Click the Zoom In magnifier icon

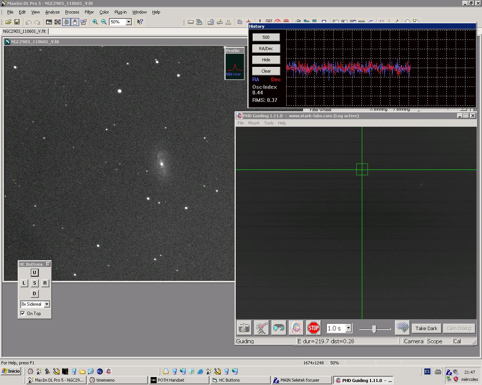(x=95, y=22)
